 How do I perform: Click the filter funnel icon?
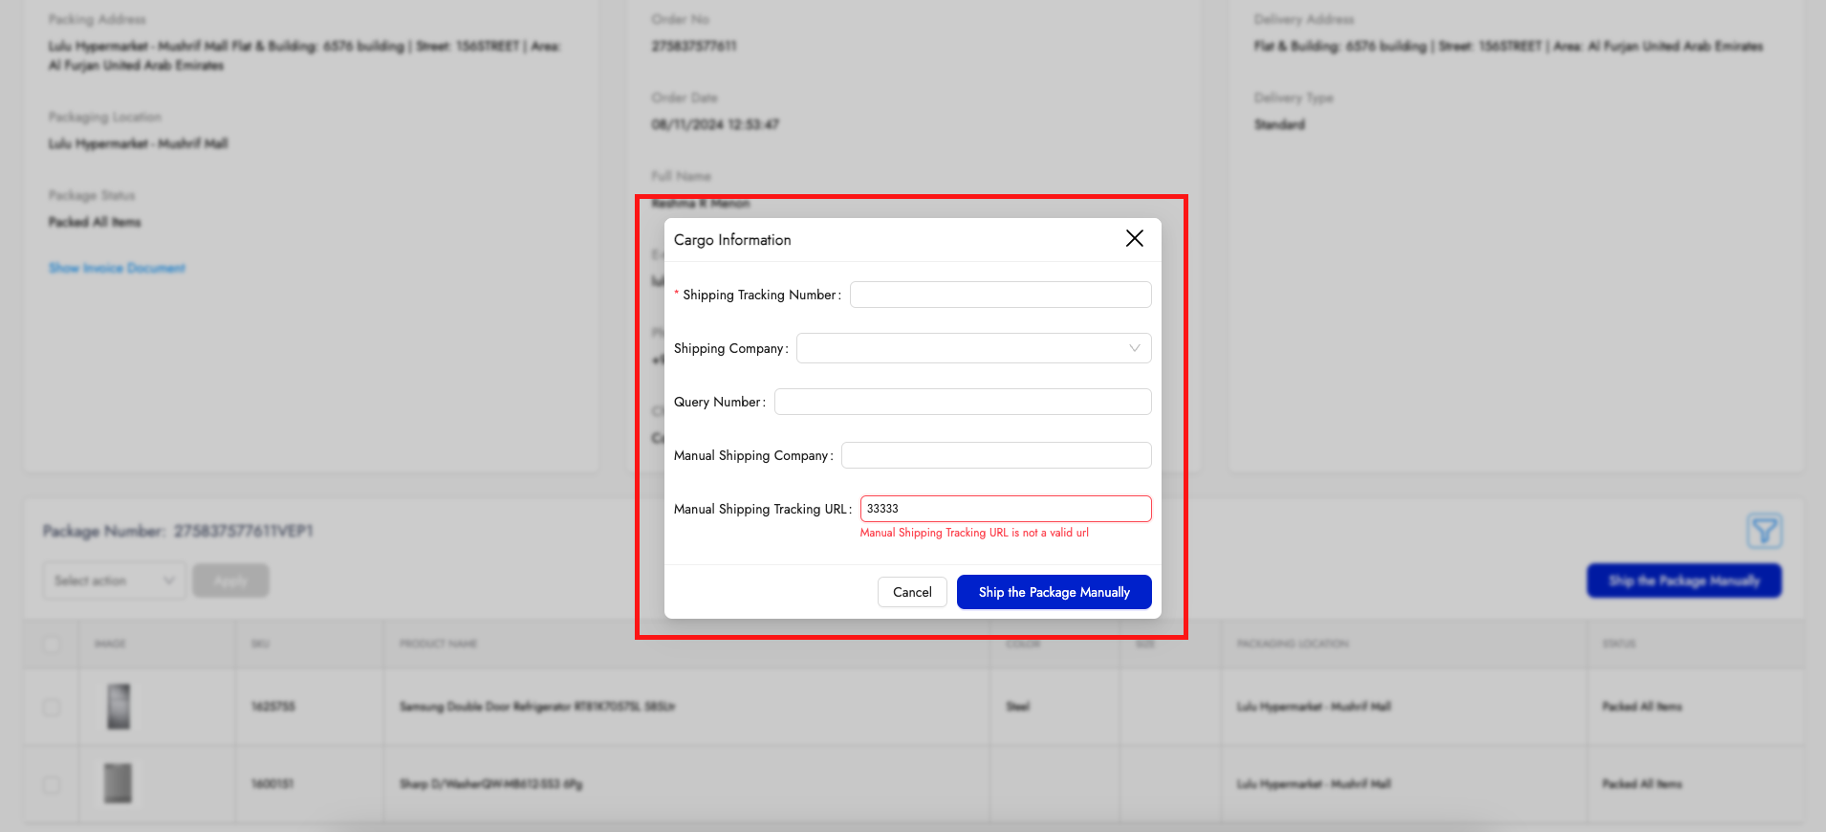pos(1764,531)
